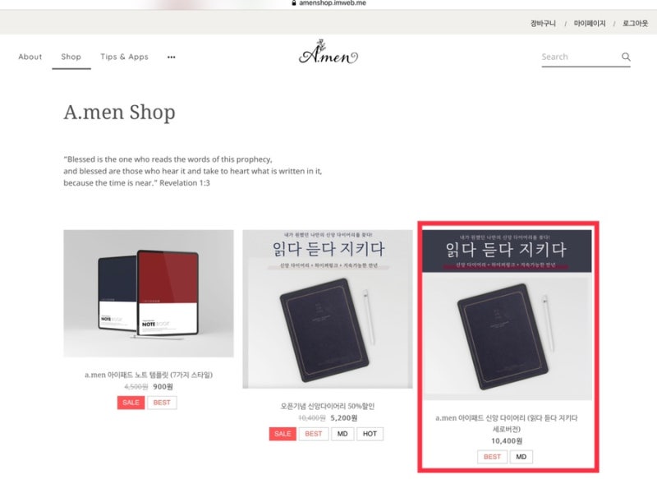Select the Shop menu tab

[71, 57]
